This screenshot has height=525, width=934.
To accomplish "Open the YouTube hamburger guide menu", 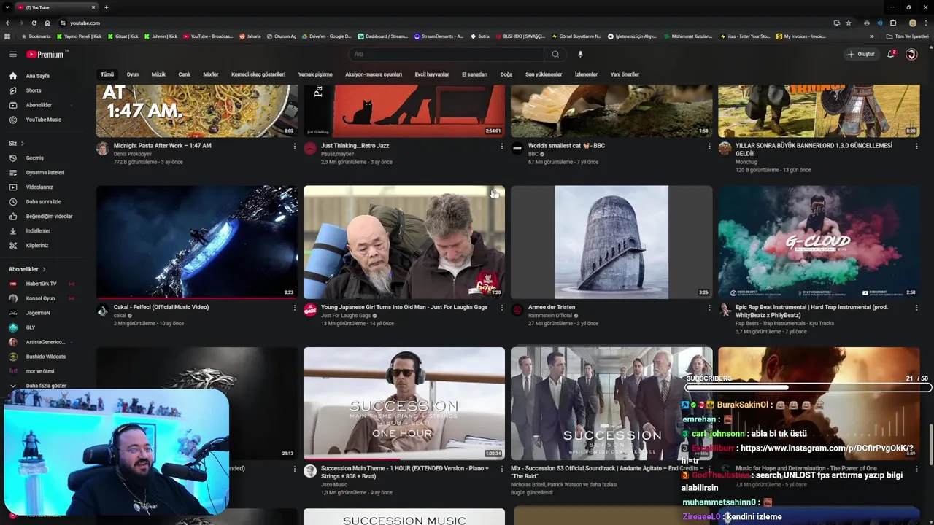I will click(x=12, y=54).
